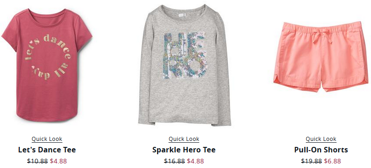The image size is (371, 168).
Task: Open the gray Sparkle Hero Tee product image
Action: pyautogui.click(x=184, y=65)
